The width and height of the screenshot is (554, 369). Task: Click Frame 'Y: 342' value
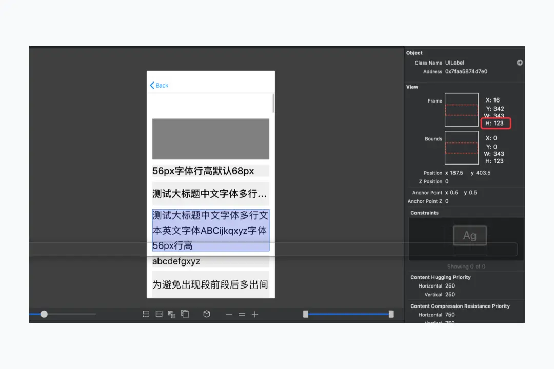(x=495, y=109)
